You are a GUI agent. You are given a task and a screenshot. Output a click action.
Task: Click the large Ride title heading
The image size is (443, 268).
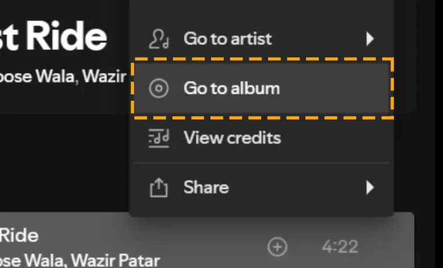(x=66, y=37)
